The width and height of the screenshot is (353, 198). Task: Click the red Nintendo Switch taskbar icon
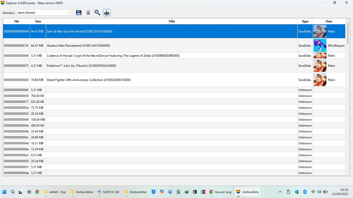(x=203, y=192)
